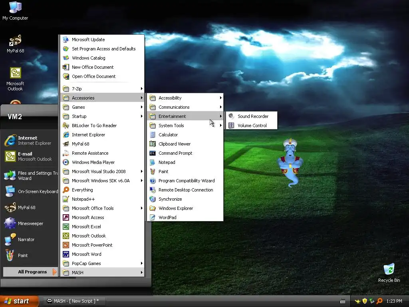This screenshot has height=307, width=409.
Task: Launch Command Prompt from Accessories
Action: (185, 153)
